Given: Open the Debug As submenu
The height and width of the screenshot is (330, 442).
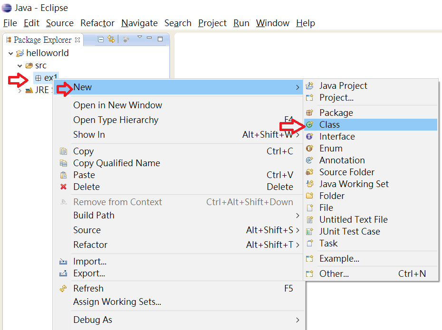Looking at the screenshot, I should point(178,320).
